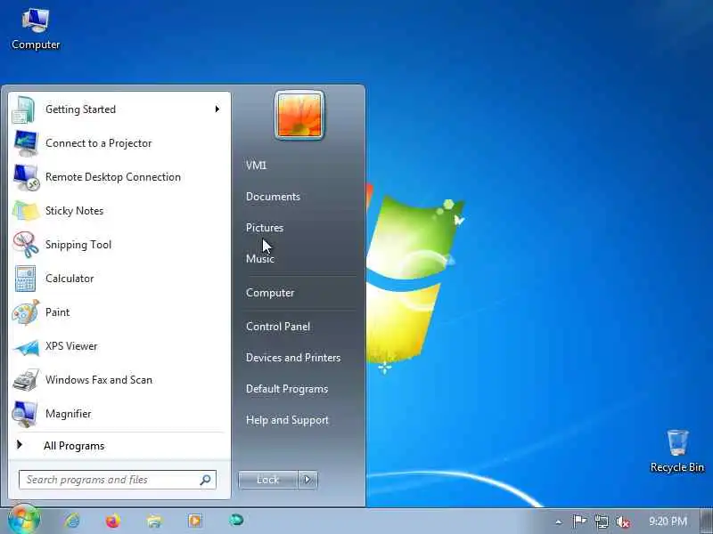Click the muted volume tray icon
Viewport: 713px width, 534px height.
pyautogui.click(x=623, y=522)
